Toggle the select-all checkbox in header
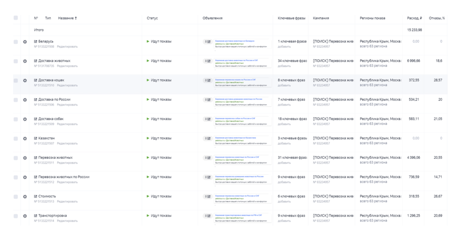Viewport: 461px width, 241px height. [16, 18]
